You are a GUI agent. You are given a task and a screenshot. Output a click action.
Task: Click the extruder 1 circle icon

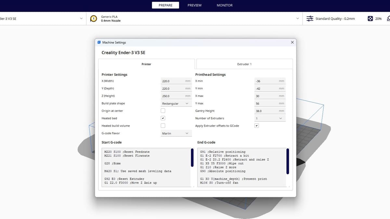tap(94, 19)
